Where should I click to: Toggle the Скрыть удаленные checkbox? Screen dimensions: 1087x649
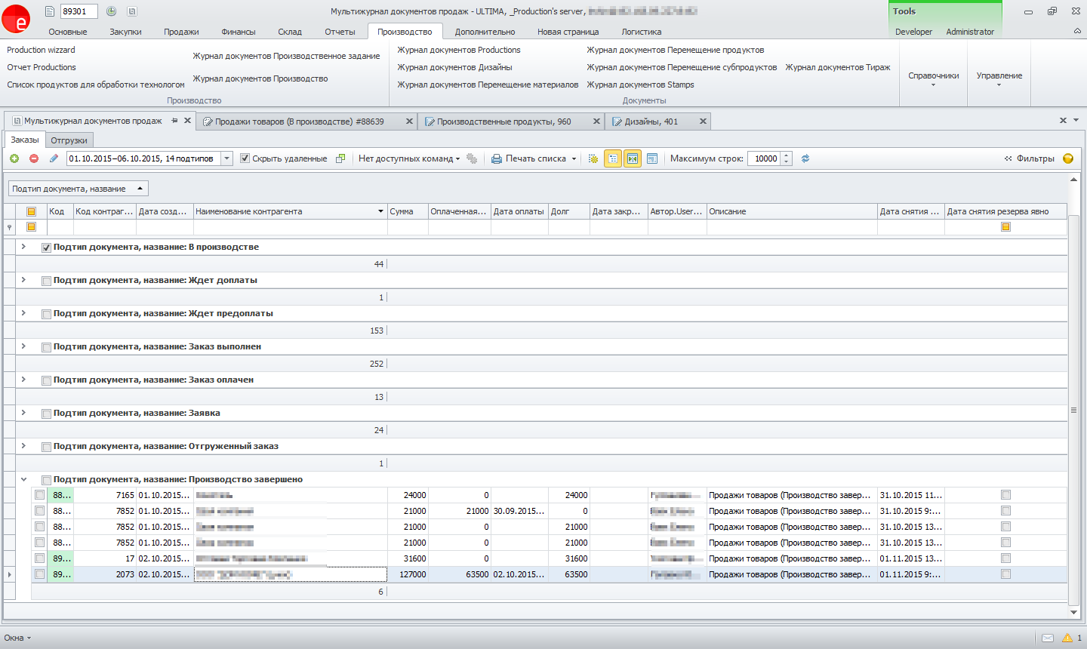pyautogui.click(x=245, y=158)
